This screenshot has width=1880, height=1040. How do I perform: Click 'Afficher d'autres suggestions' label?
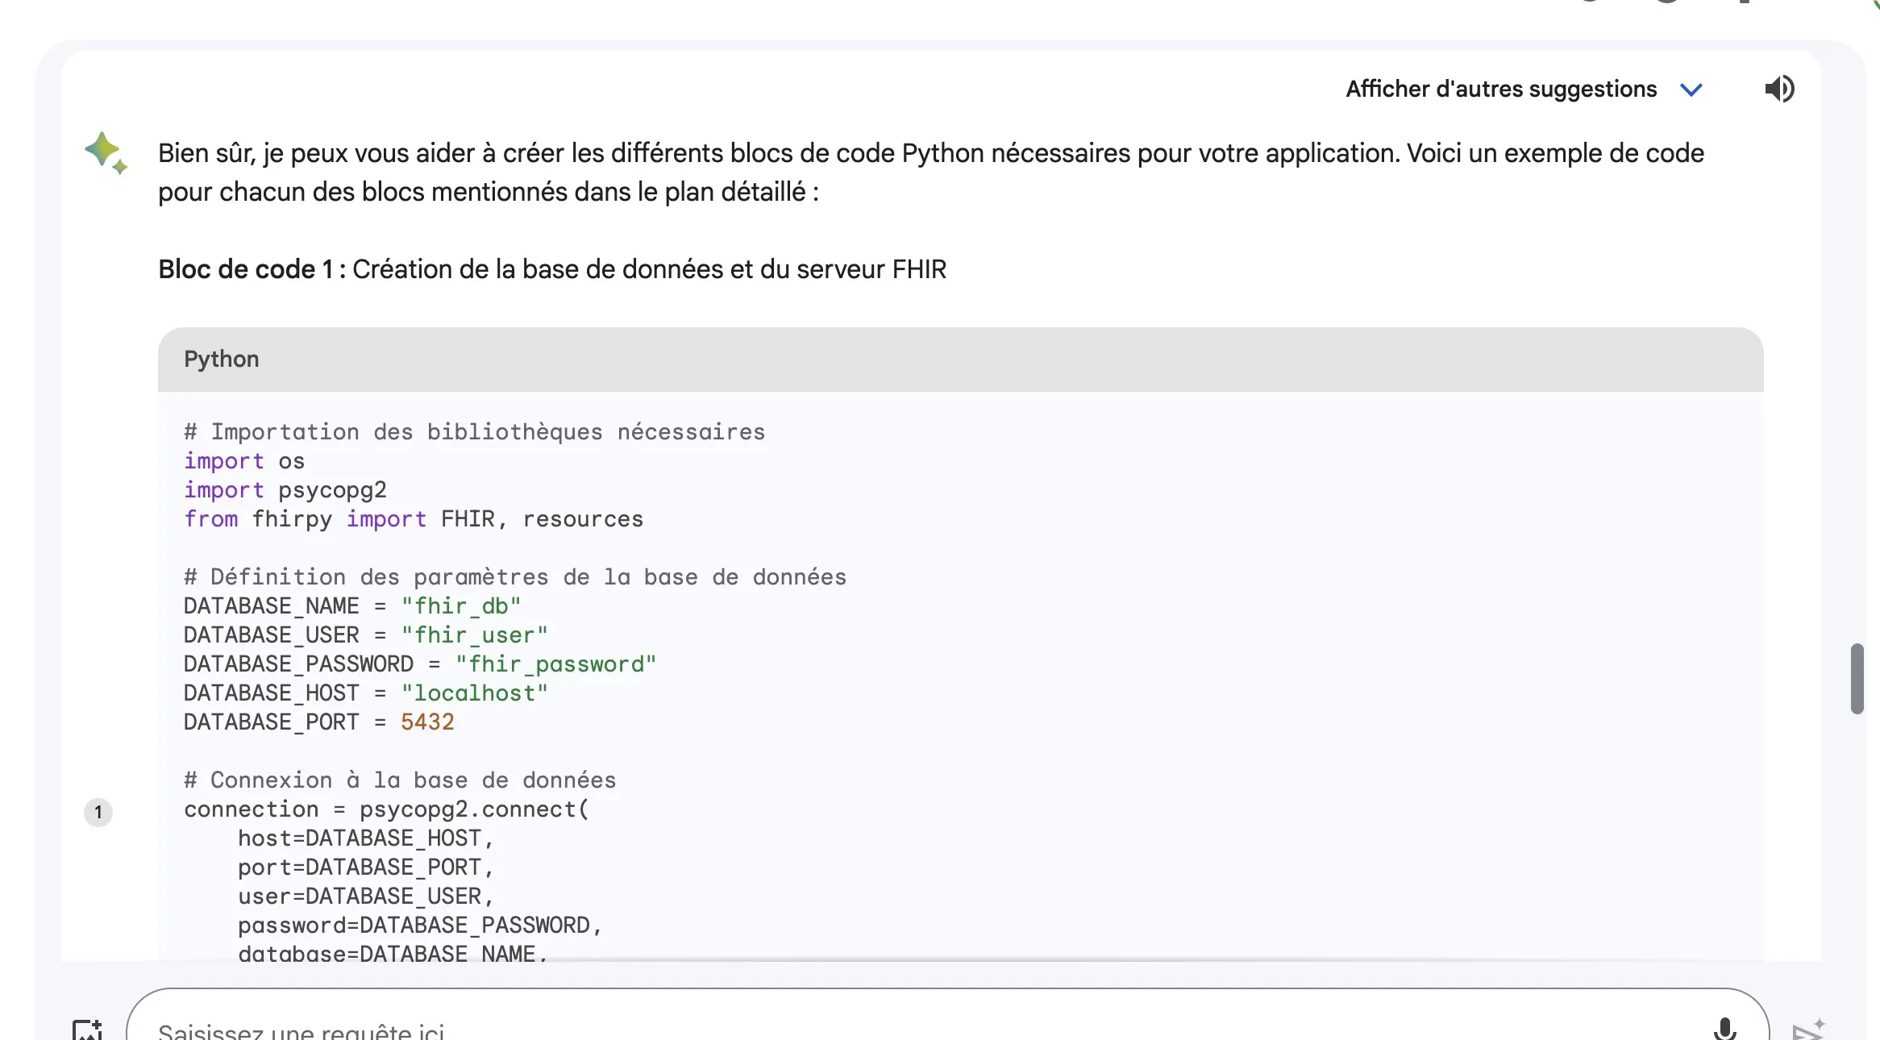click(x=1501, y=89)
